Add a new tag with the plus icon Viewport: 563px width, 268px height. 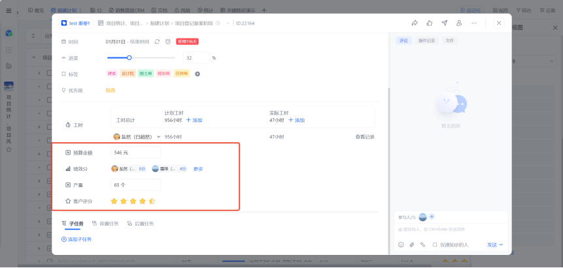[197, 74]
